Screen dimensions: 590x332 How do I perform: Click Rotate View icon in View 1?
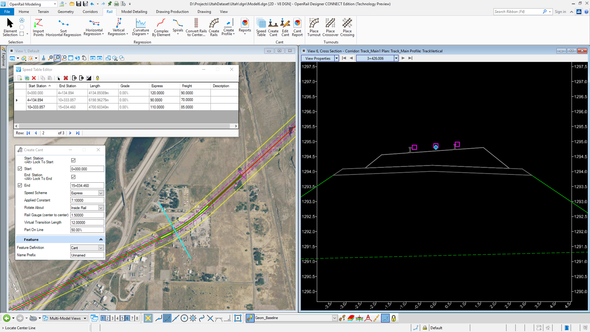77,58
